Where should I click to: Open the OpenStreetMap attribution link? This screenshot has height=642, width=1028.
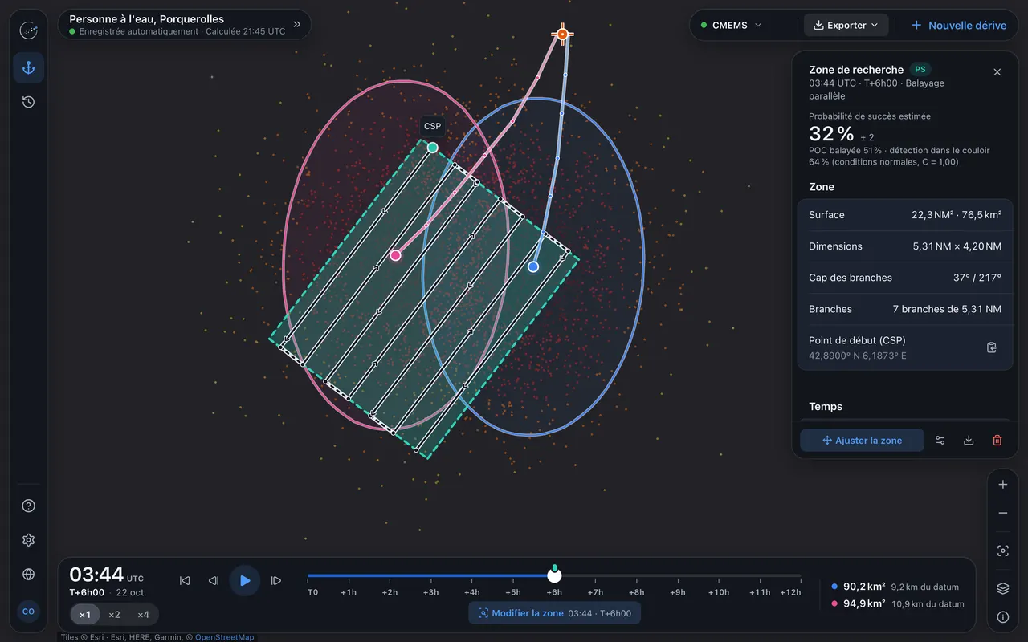coord(224,637)
